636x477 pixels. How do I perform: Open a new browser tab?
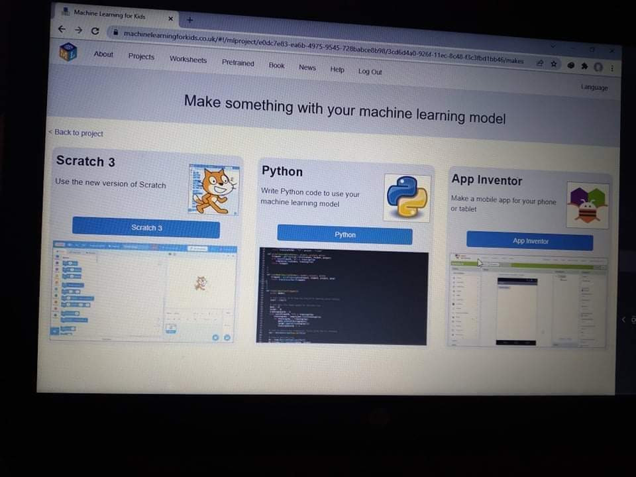pyautogui.click(x=189, y=19)
